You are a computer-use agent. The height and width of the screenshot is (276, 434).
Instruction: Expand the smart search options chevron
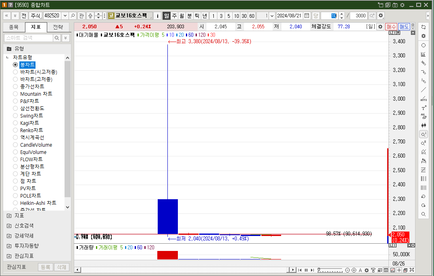(66, 38)
